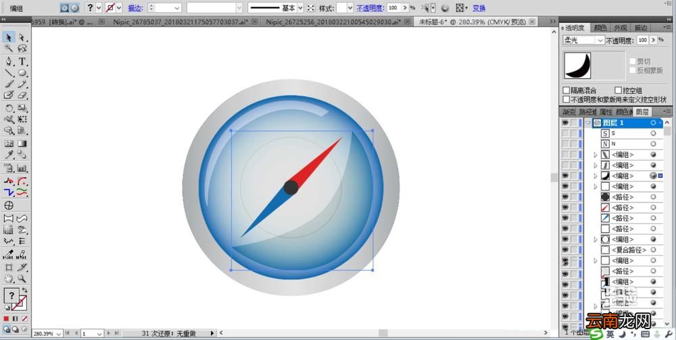This screenshot has width=676, height=340.
Task: Click the stroke color swatch in control bar
Action: (111, 7)
